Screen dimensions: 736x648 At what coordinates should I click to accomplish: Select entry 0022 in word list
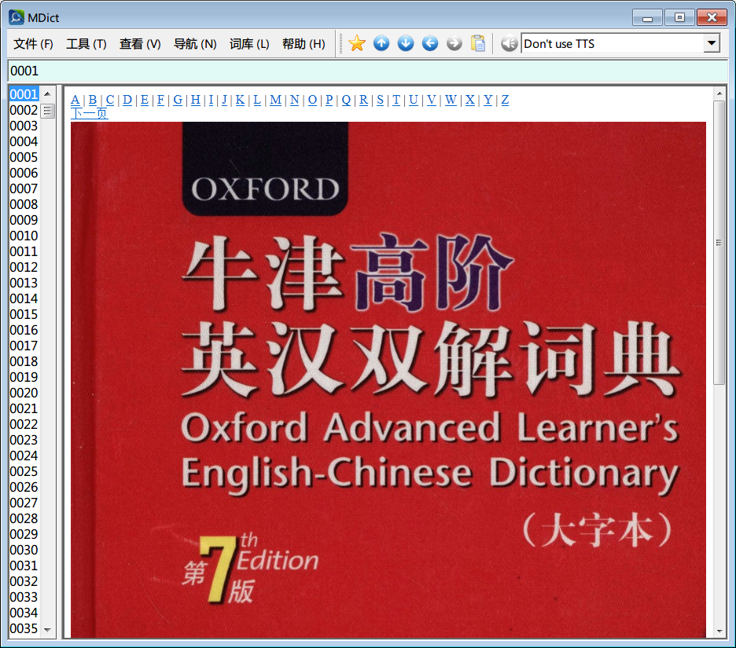24,424
